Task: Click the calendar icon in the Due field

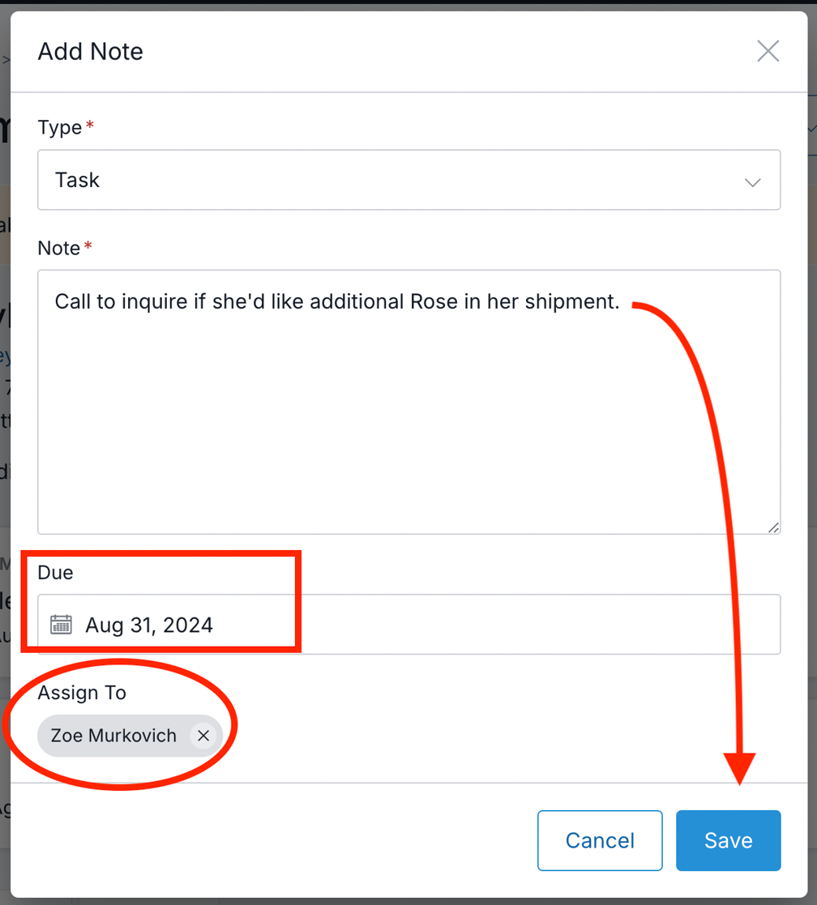Action: 62,625
